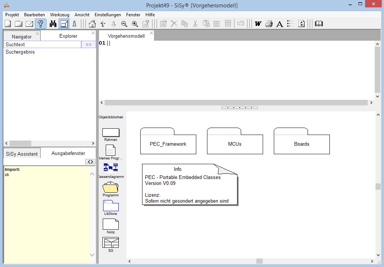Image resolution: width=384 pixels, height=267 pixels.
Task: Click the <> toggle in Ausgabefenster
Action: pos(90,162)
